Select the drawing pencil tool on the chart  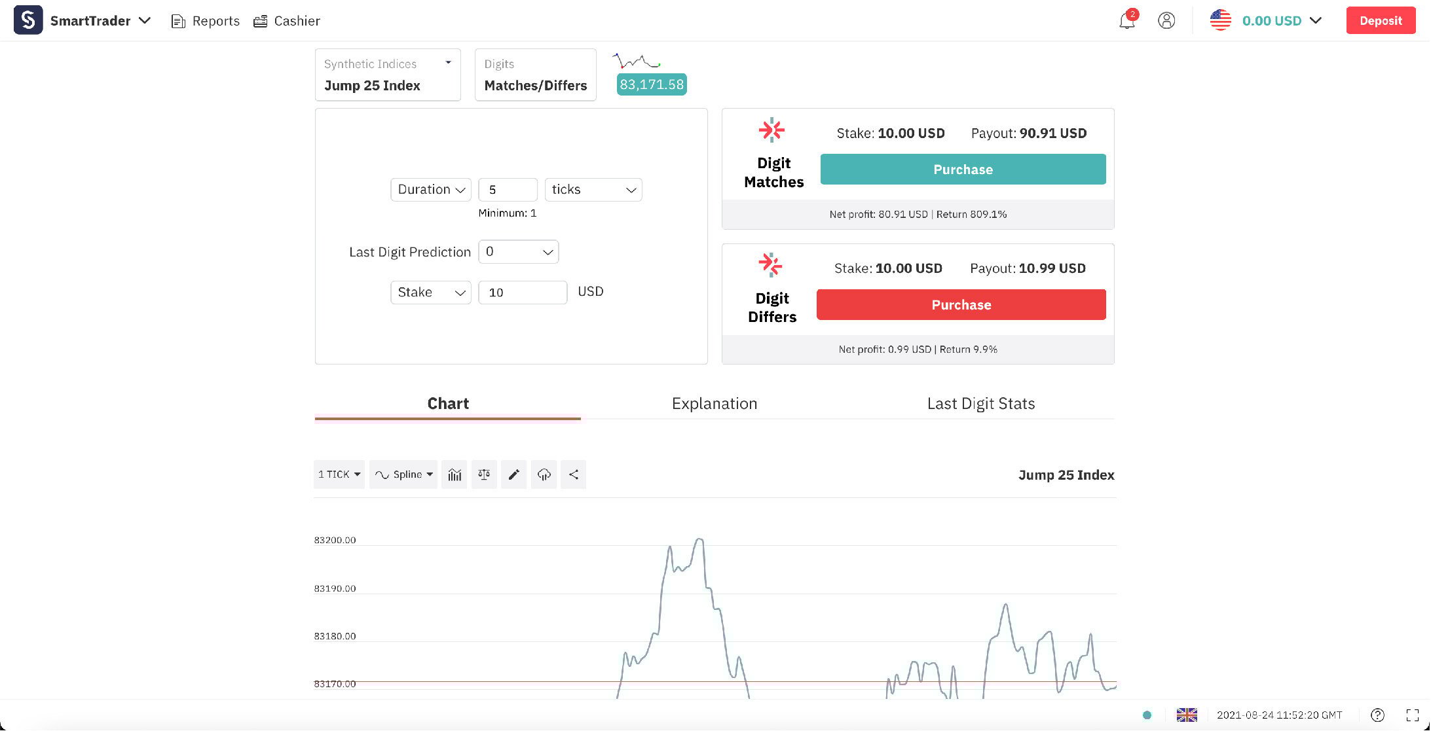point(513,474)
